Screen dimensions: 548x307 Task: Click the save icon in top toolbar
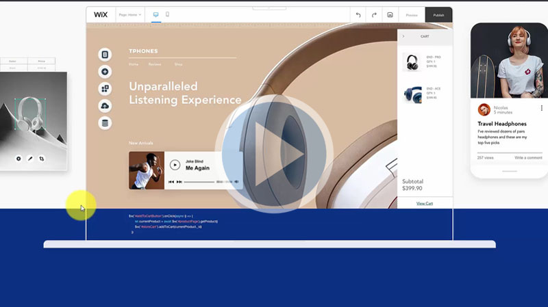pyautogui.click(x=390, y=14)
